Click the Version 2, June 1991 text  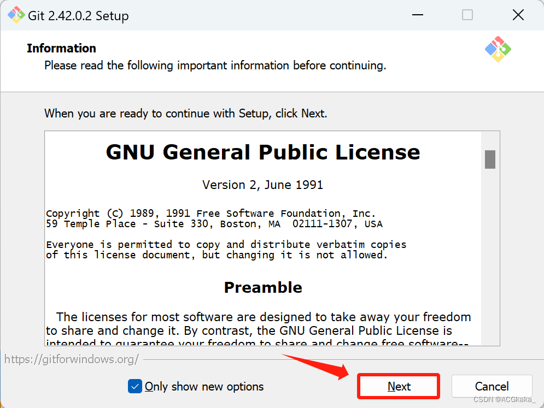coord(262,185)
